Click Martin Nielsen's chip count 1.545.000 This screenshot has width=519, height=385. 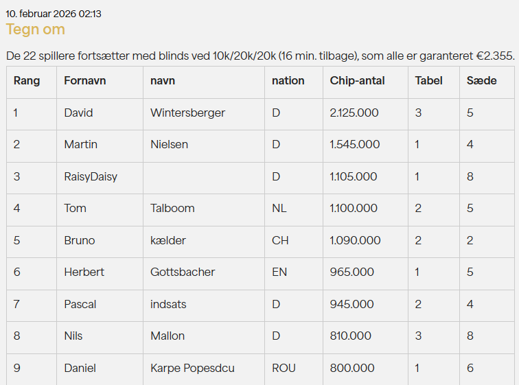354,144
